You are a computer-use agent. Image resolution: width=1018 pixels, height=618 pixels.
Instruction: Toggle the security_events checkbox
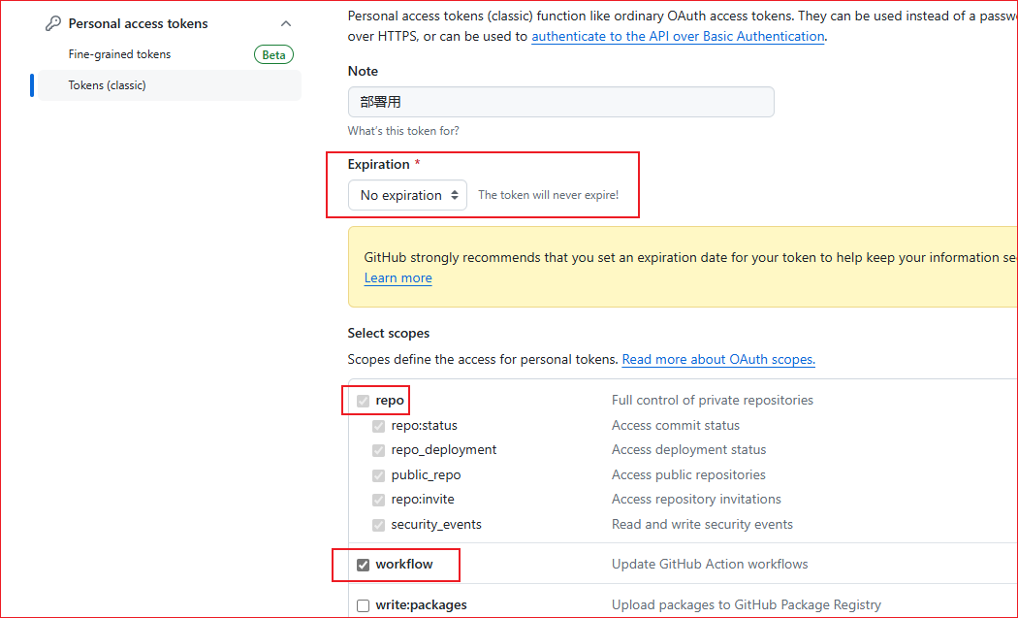point(378,525)
